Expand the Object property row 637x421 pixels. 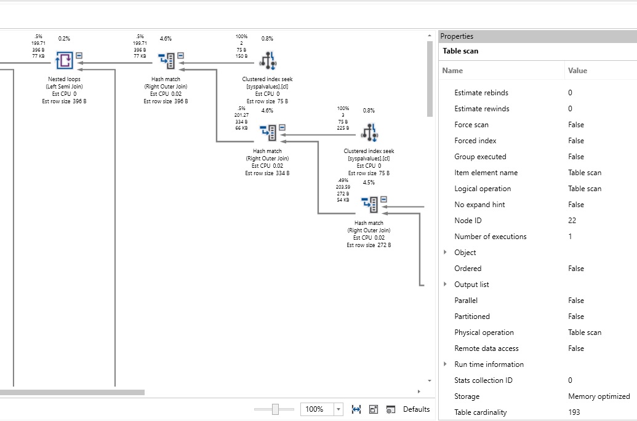click(445, 252)
